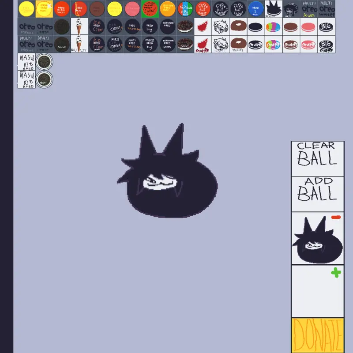Choose the orange Golden Oreo Multi ball

tap(168, 9)
